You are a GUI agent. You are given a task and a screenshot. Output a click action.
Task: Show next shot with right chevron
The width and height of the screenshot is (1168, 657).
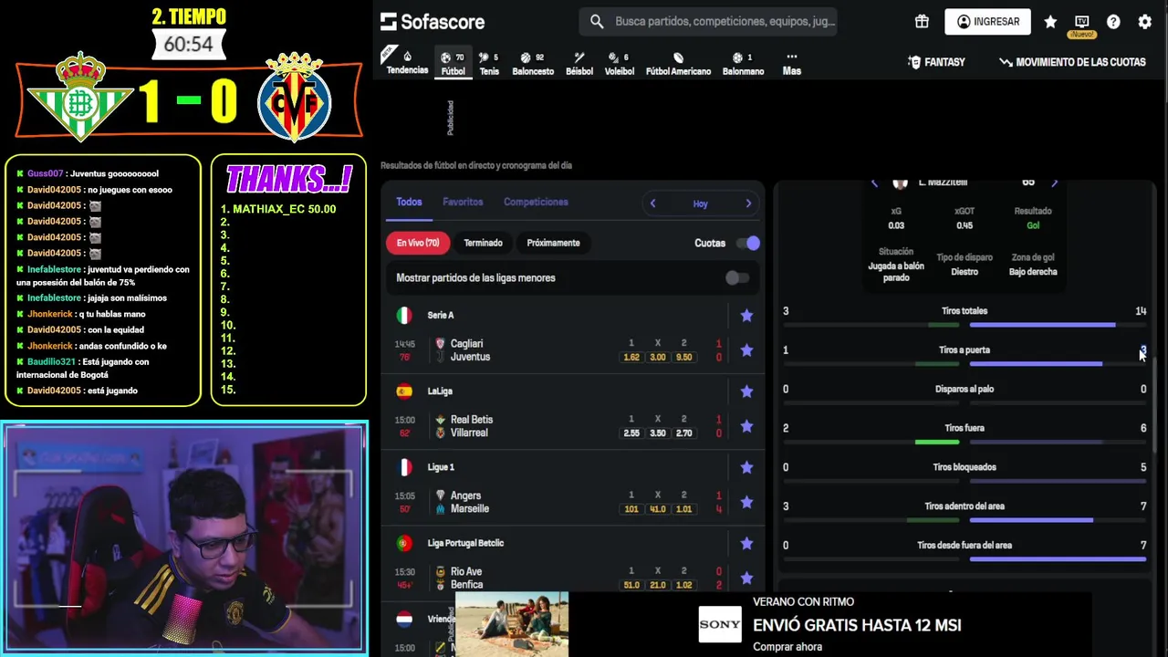(1055, 183)
